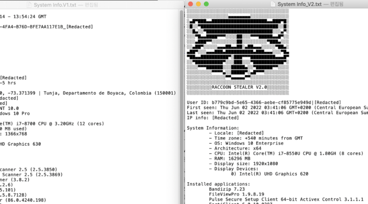Click the 'First seen: Thu Jun 02 2022' line
The image size is (368, 204).
pos(277,108)
